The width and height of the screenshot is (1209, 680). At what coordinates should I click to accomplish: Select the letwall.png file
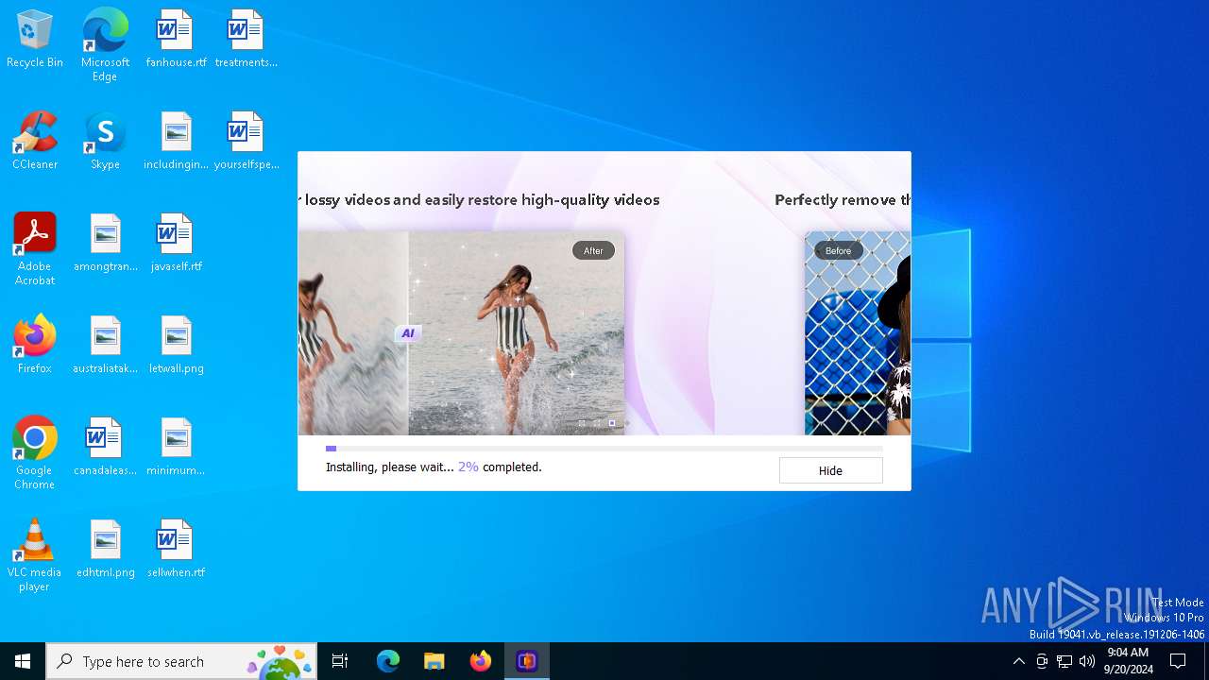click(176, 346)
